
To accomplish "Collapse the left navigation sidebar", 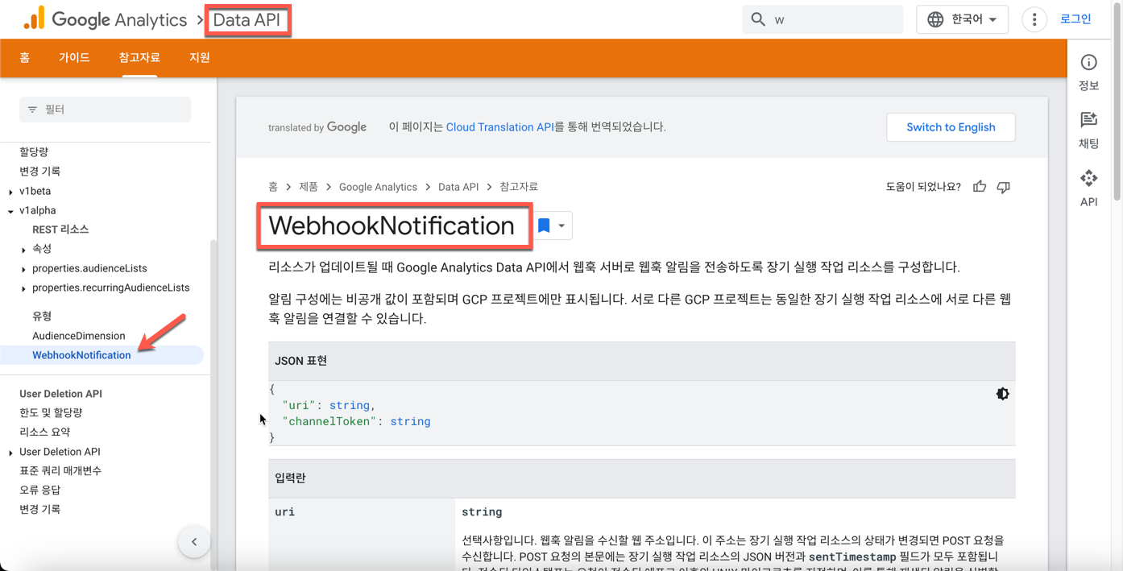I will pyautogui.click(x=194, y=542).
